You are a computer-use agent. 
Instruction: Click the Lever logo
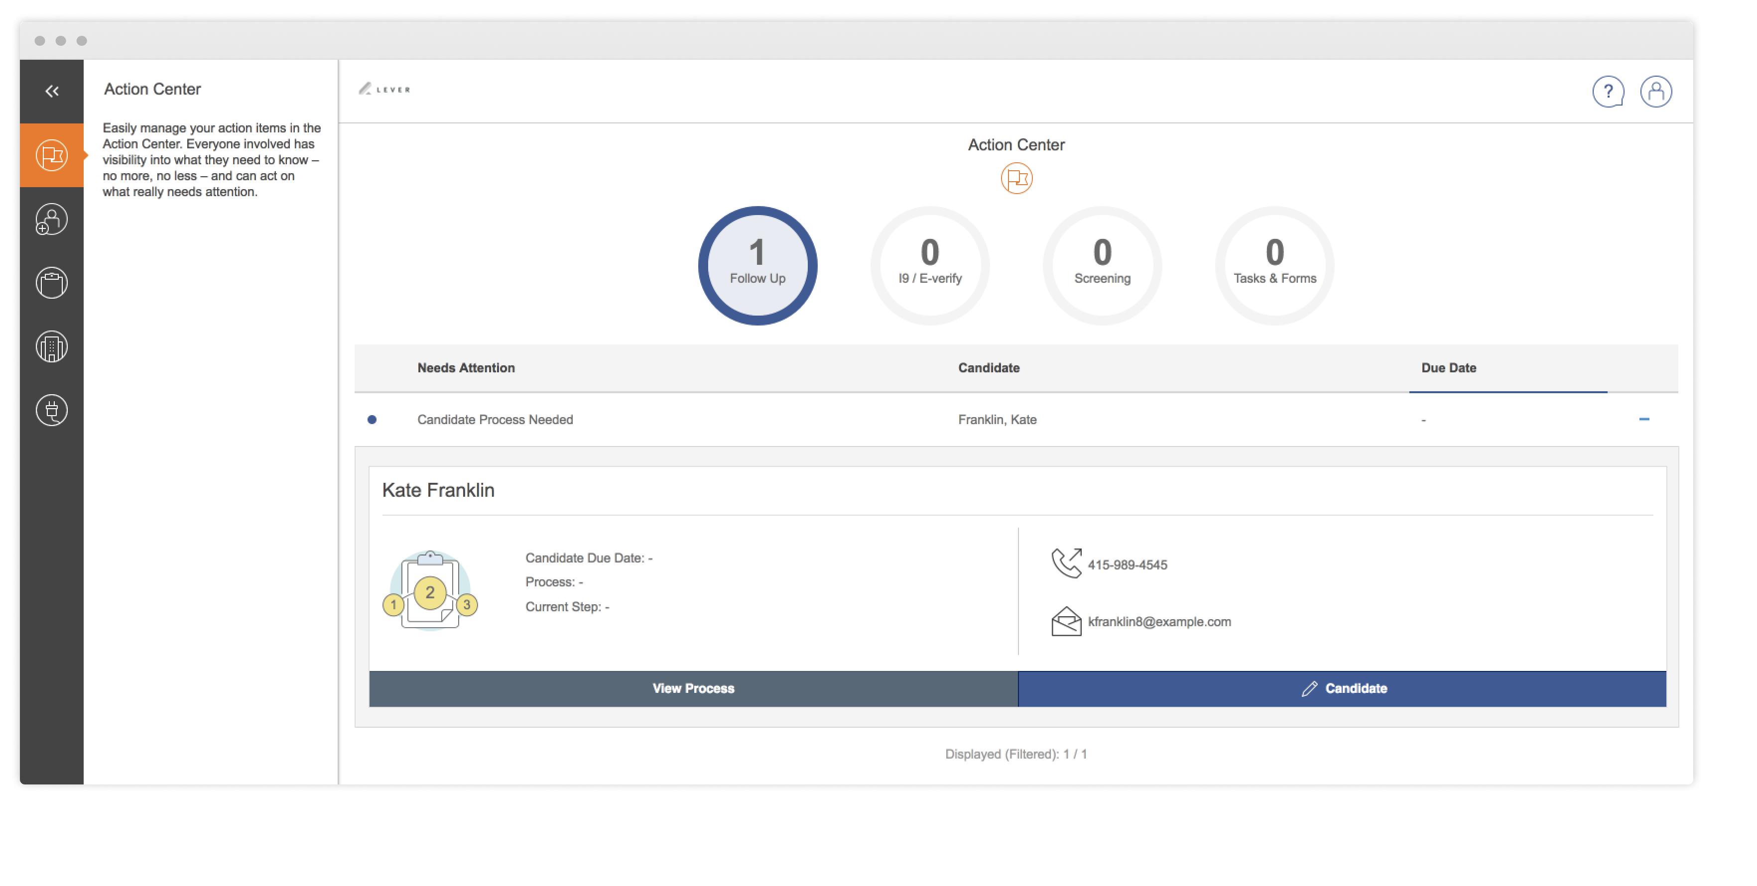click(x=384, y=89)
